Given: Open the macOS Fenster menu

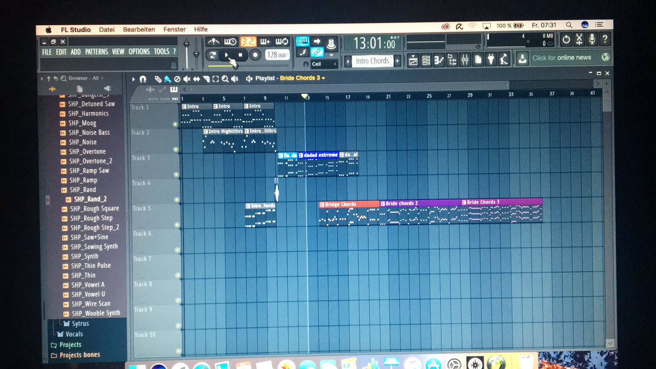Looking at the screenshot, I should [x=174, y=30].
